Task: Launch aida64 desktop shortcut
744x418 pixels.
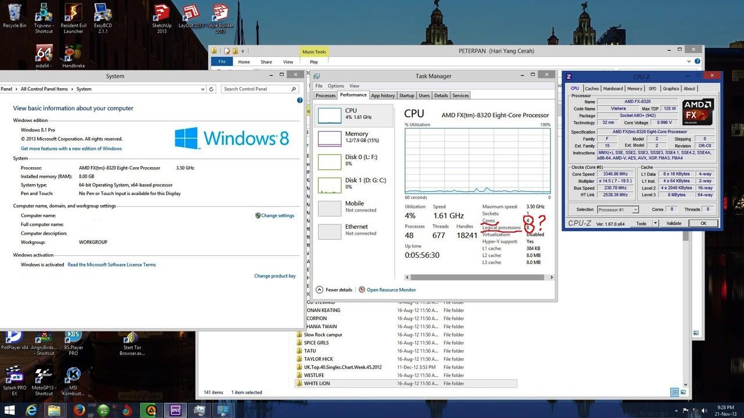Action: tap(44, 57)
